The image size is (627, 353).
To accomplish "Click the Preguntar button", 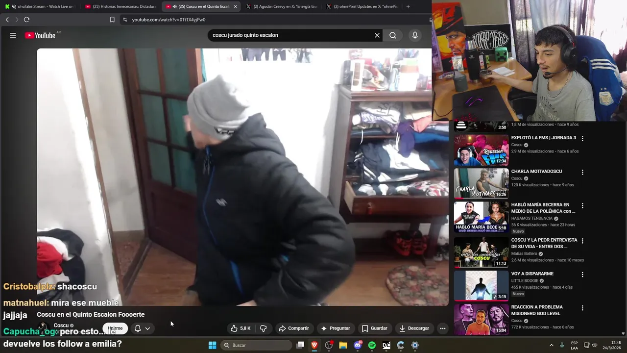I will [336, 328].
